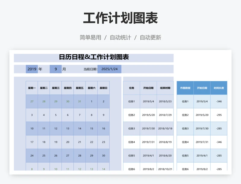Select the month cell showing 9

pyautogui.click(x=56, y=69)
